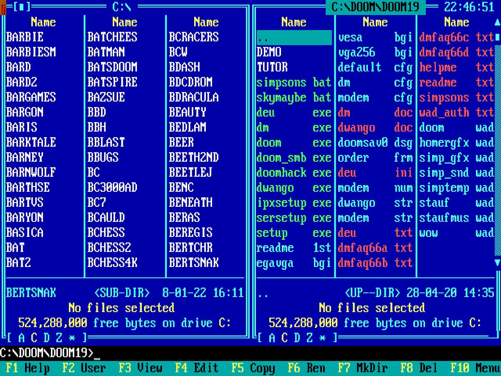Select staufmus wad file
The image size is (501, 376).
[457, 218]
